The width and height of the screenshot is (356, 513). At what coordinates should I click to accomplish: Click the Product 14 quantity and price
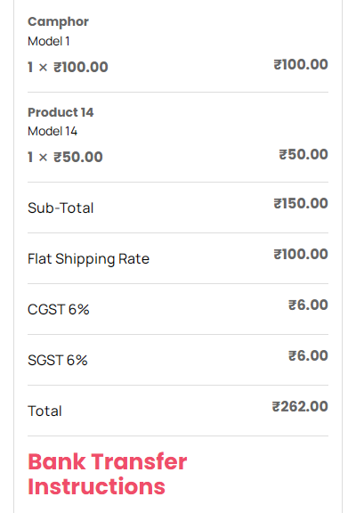click(x=65, y=157)
